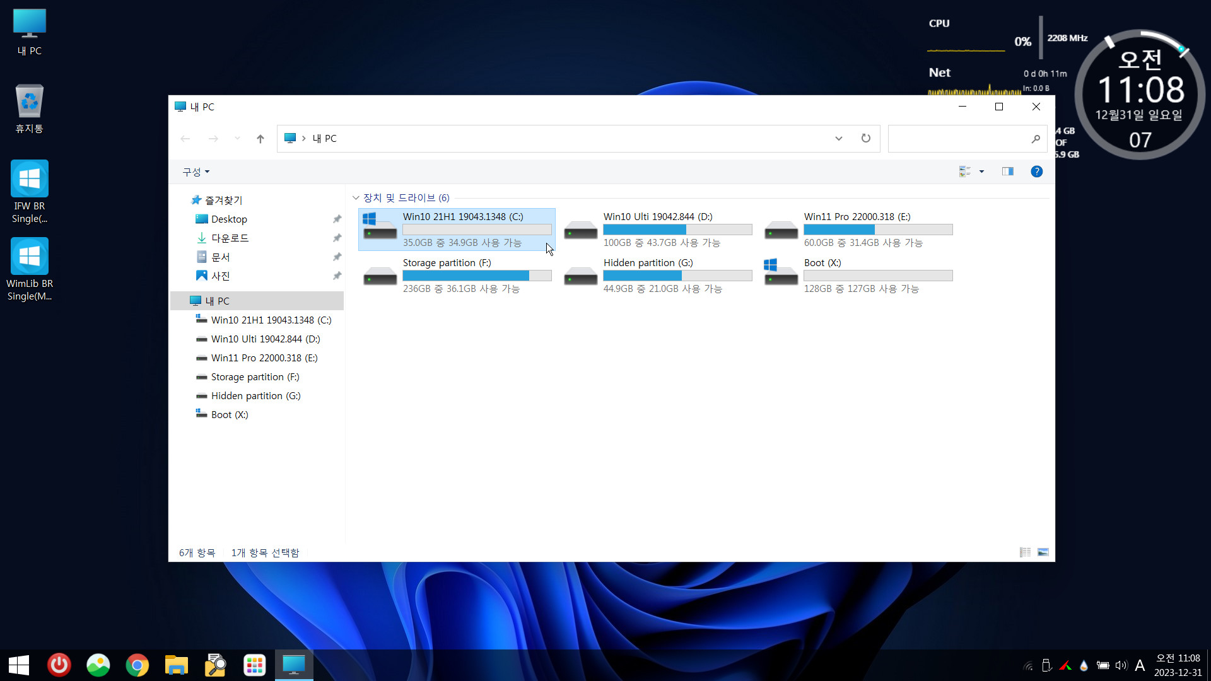
Task: Select Win10 21H1 19043.1348 (C:) tree item
Action: pos(271,319)
